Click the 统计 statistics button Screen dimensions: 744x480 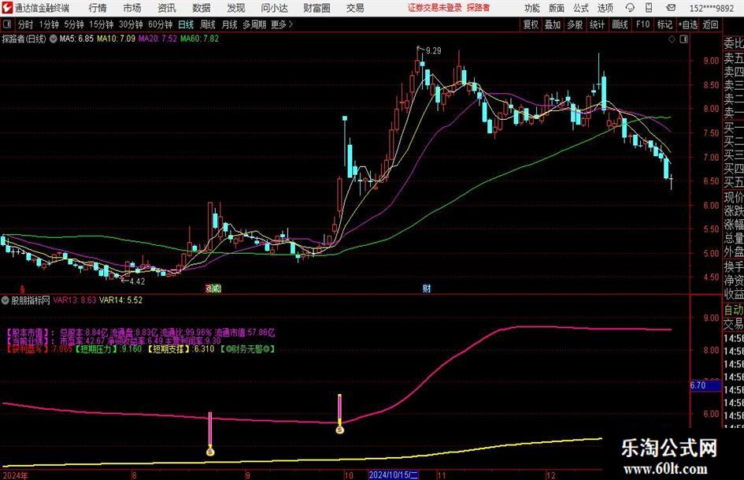[597, 24]
